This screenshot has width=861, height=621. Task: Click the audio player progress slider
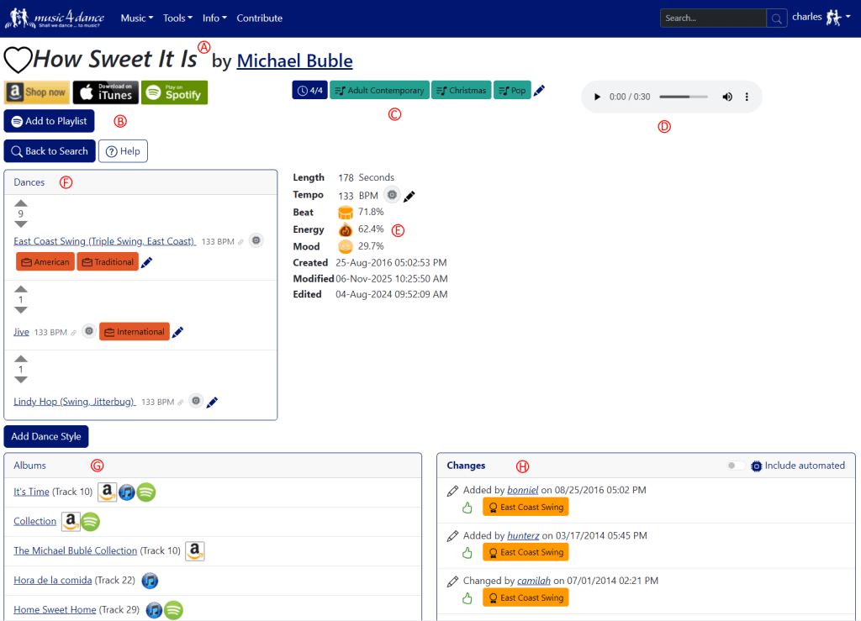click(x=683, y=97)
